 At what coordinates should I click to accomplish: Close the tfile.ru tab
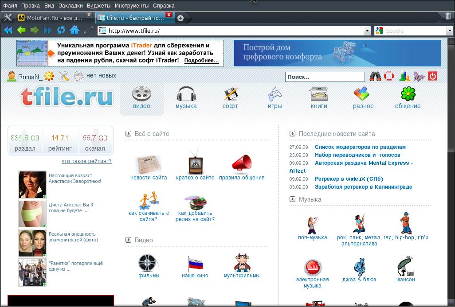[169, 15]
